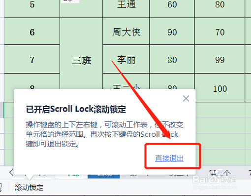Select the cell with number 7

[x=32, y=59]
